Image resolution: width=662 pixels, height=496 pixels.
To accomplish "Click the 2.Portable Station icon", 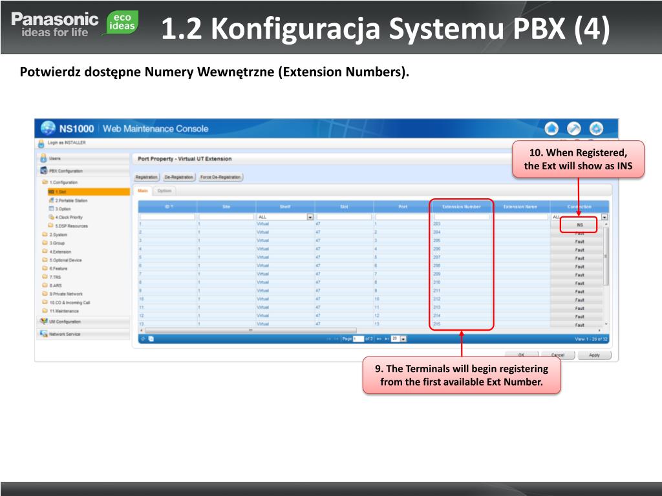I will point(52,200).
